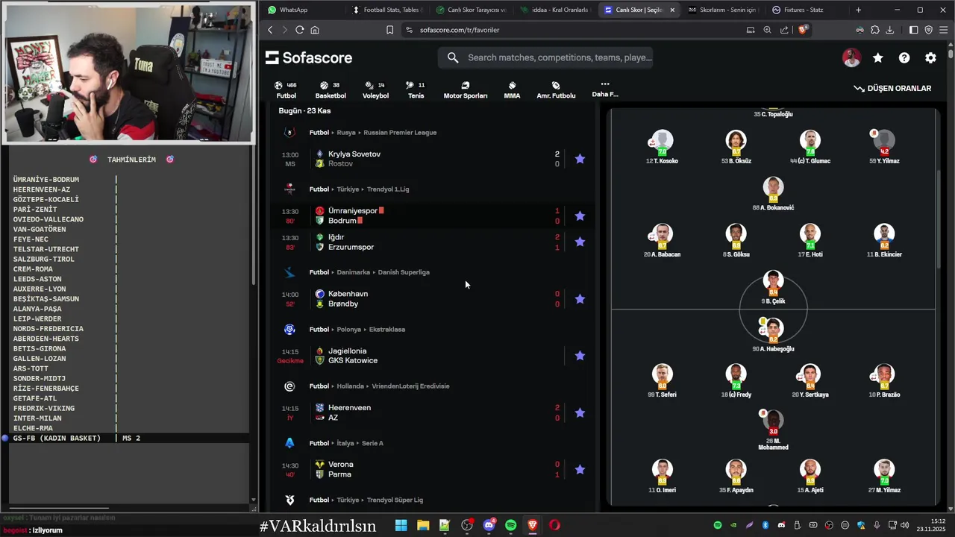Select player T. Kosoko in lineup

tap(662, 147)
